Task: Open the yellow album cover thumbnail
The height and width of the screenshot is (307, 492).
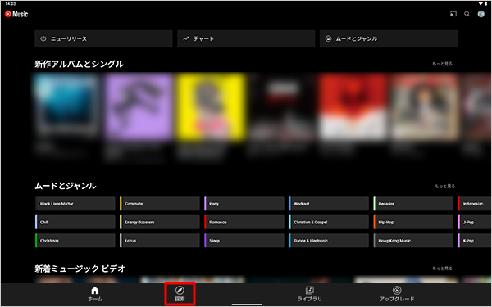Action: click(211, 107)
